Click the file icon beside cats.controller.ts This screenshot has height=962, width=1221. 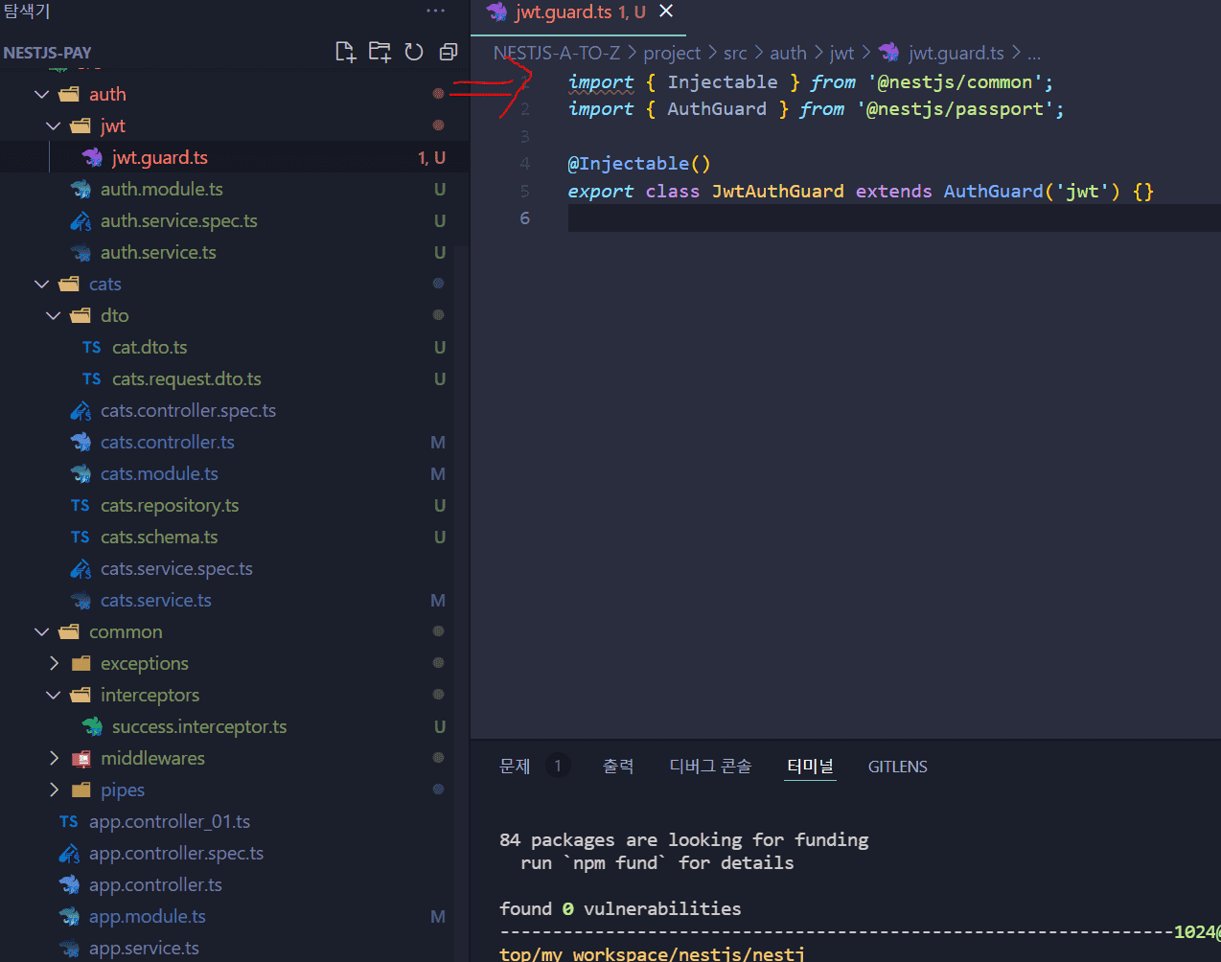[x=81, y=442]
